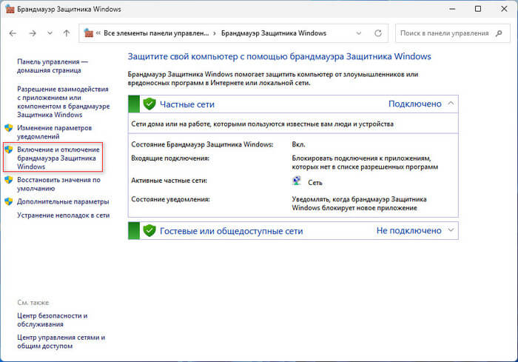518x362 pixels.
Task: Open Включение и отключение брандмауэра link
Action: (x=56, y=158)
